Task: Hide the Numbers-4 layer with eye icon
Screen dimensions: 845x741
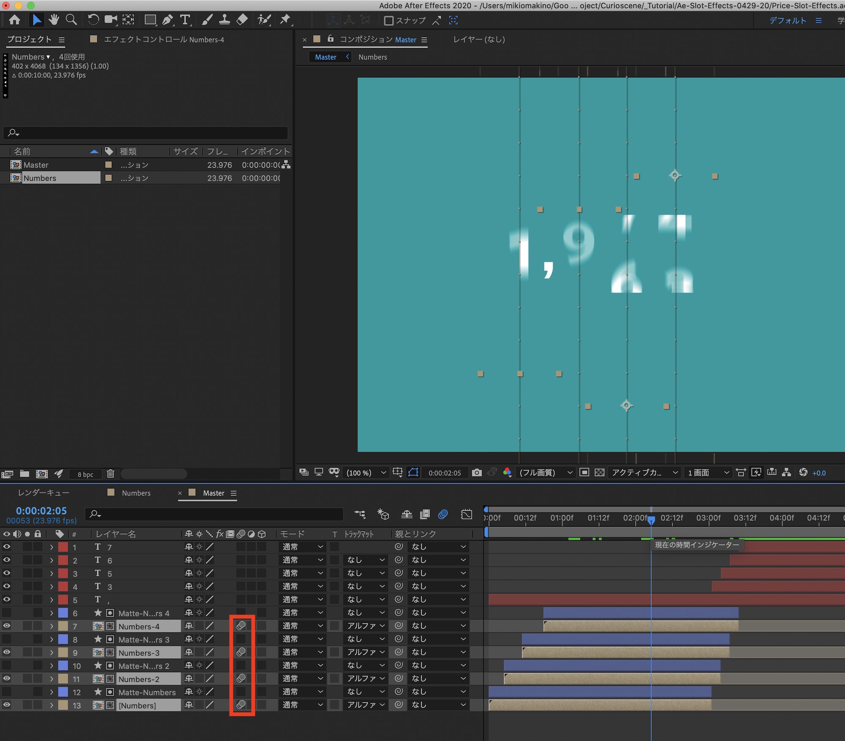Action: point(7,626)
